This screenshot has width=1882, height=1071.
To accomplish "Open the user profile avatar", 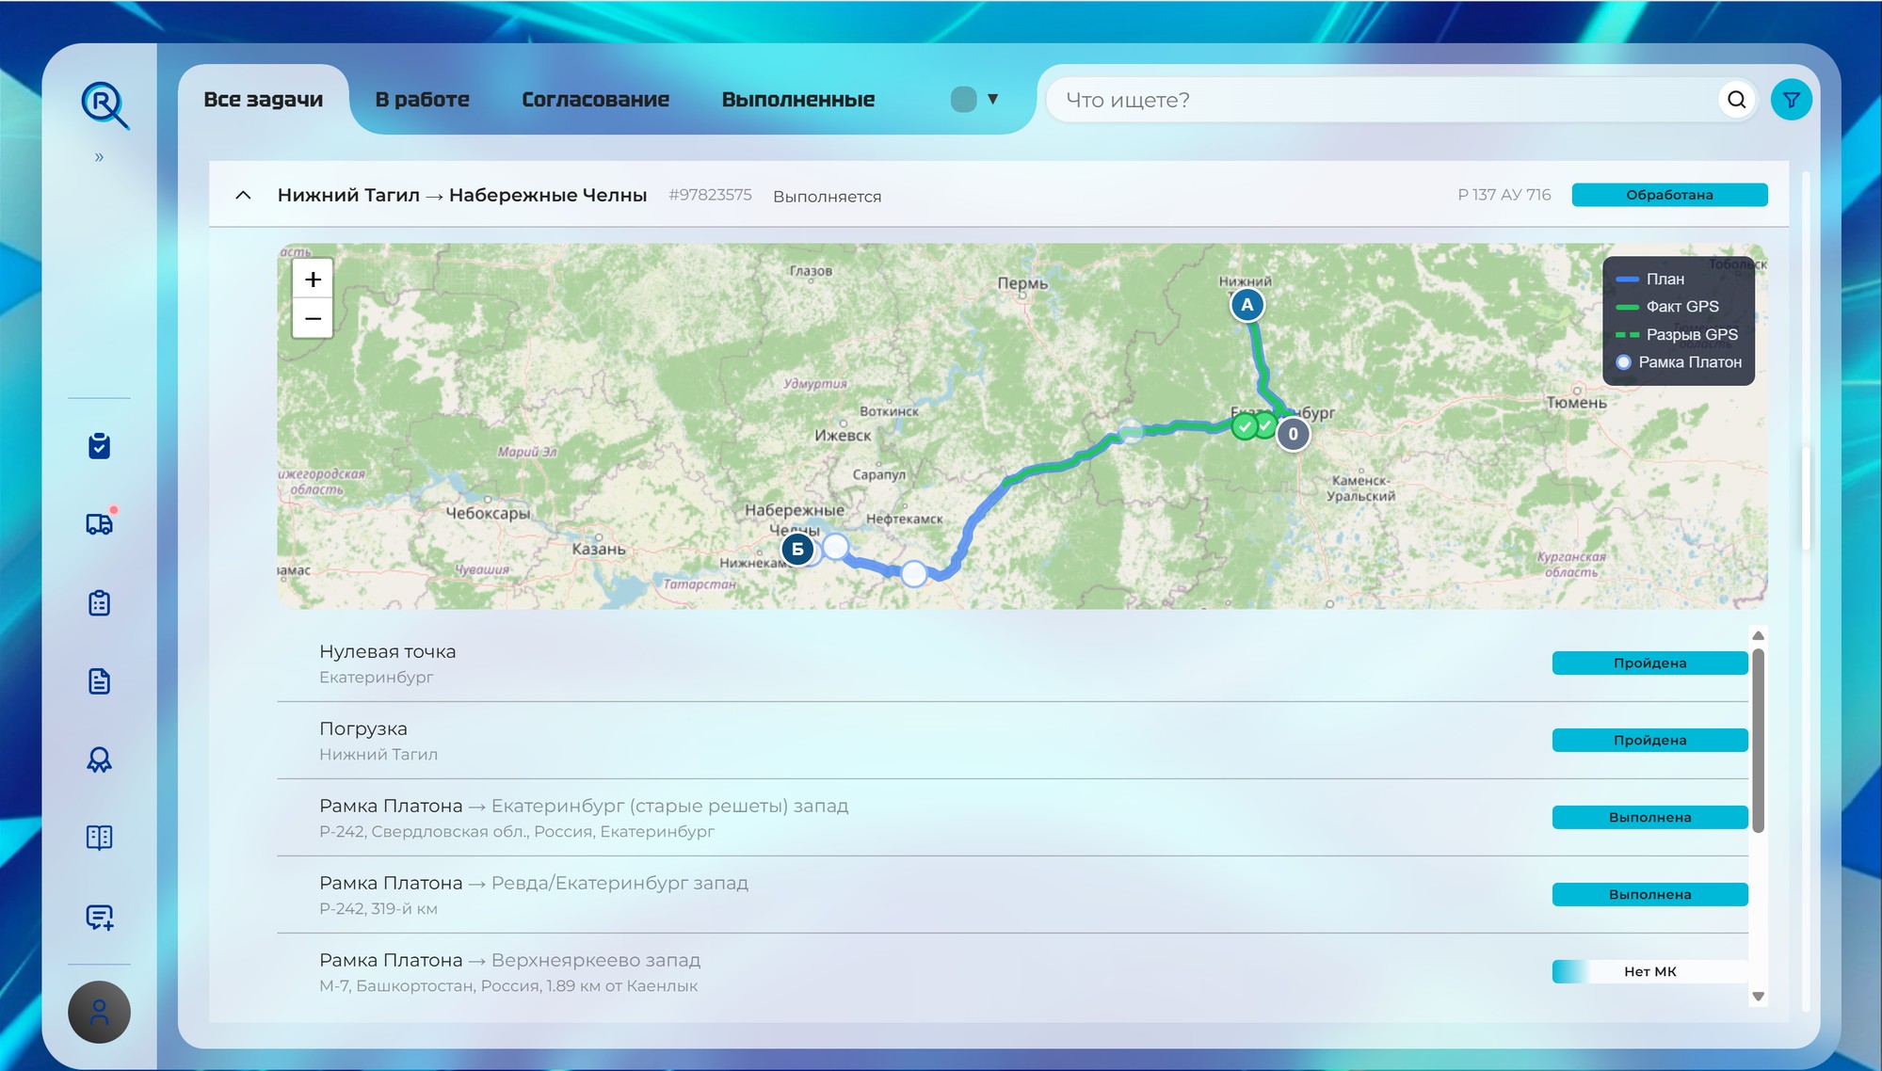I will [x=99, y=1012].
